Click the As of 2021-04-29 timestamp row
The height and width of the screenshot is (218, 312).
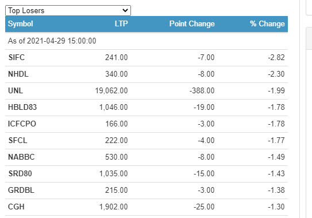point(147,41)
